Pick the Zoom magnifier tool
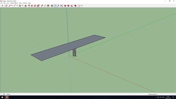Screen dimensions: 176x99 (x=58, y=6)
